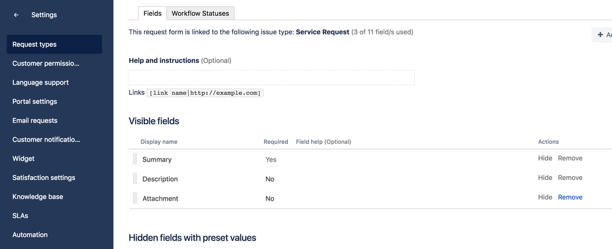The image size is (612, 249).
Task: Open the SLAs section
Action: (20, 215)
